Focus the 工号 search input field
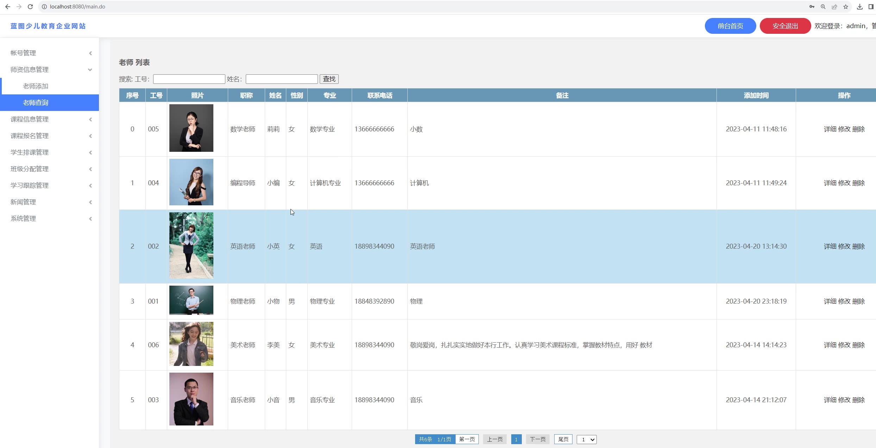876x448 pixels. pyautogui.click(x=189, y=79)
